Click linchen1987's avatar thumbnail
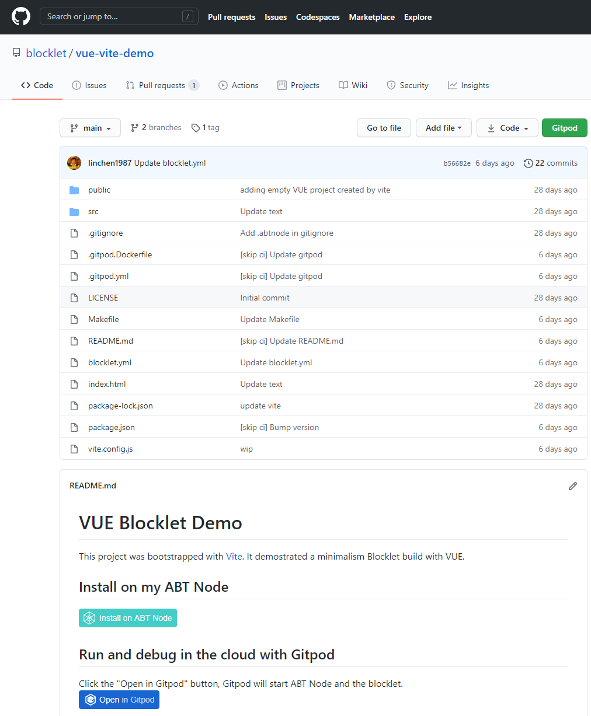591x716 pixels. tap(74, 163)
